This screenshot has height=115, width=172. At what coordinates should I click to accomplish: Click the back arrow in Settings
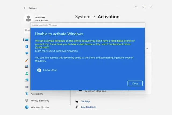coord(25,8)
